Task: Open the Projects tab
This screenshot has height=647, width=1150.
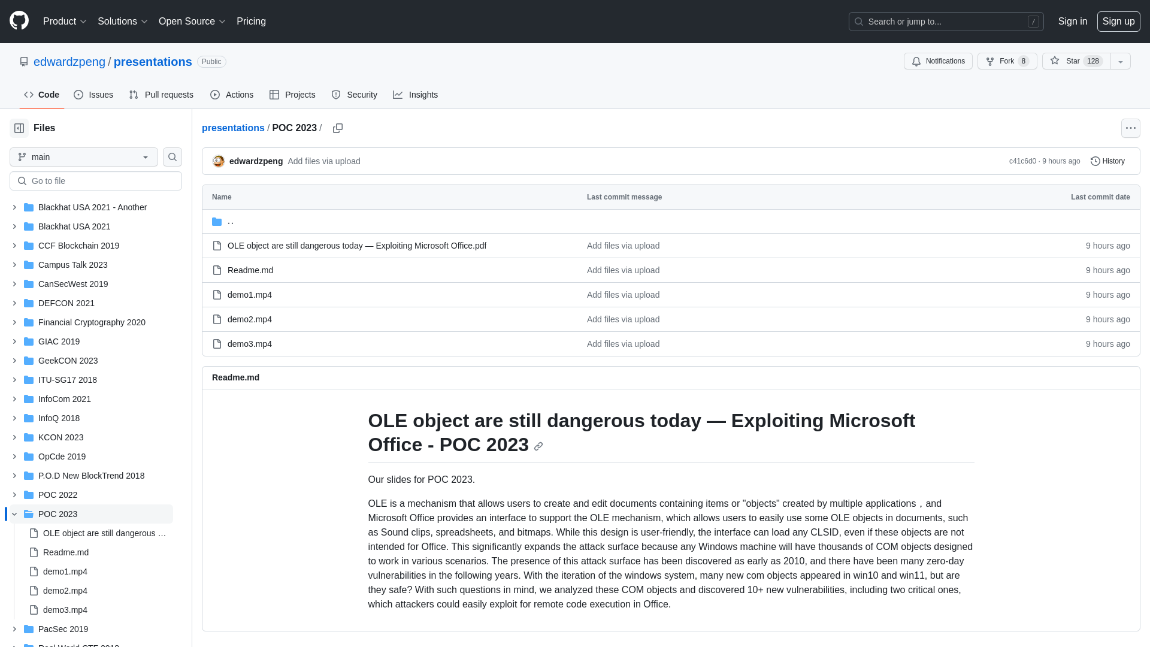Action: (x=292, y=95)
